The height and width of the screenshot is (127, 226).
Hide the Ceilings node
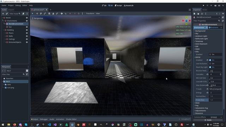pos(27,39)
